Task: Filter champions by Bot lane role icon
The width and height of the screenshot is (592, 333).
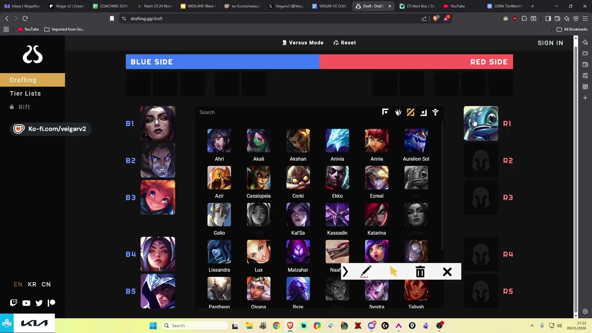Action: (423, 112)
